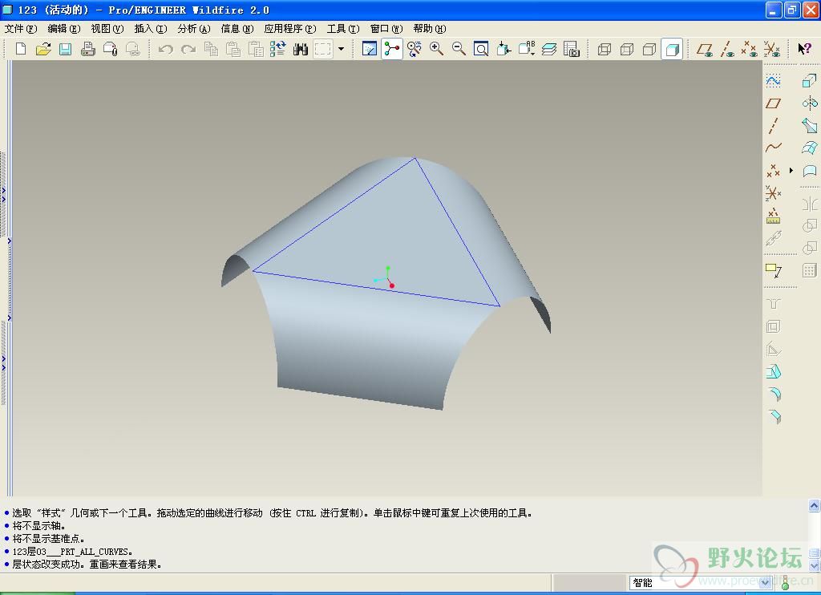The image size is (821, 595).
Task: Open the 编辑(E) menu
Action: pyautogui.click(x=64, y=29)
